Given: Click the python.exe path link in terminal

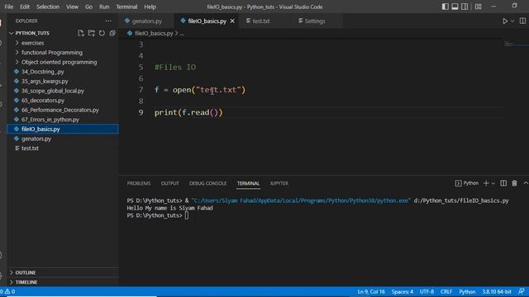Looking at the screenshot, I should (301, 200).
